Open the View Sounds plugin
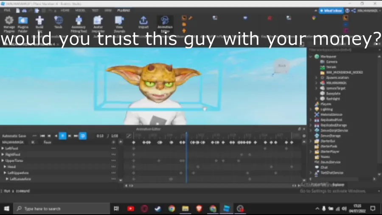 click(119, 24)
